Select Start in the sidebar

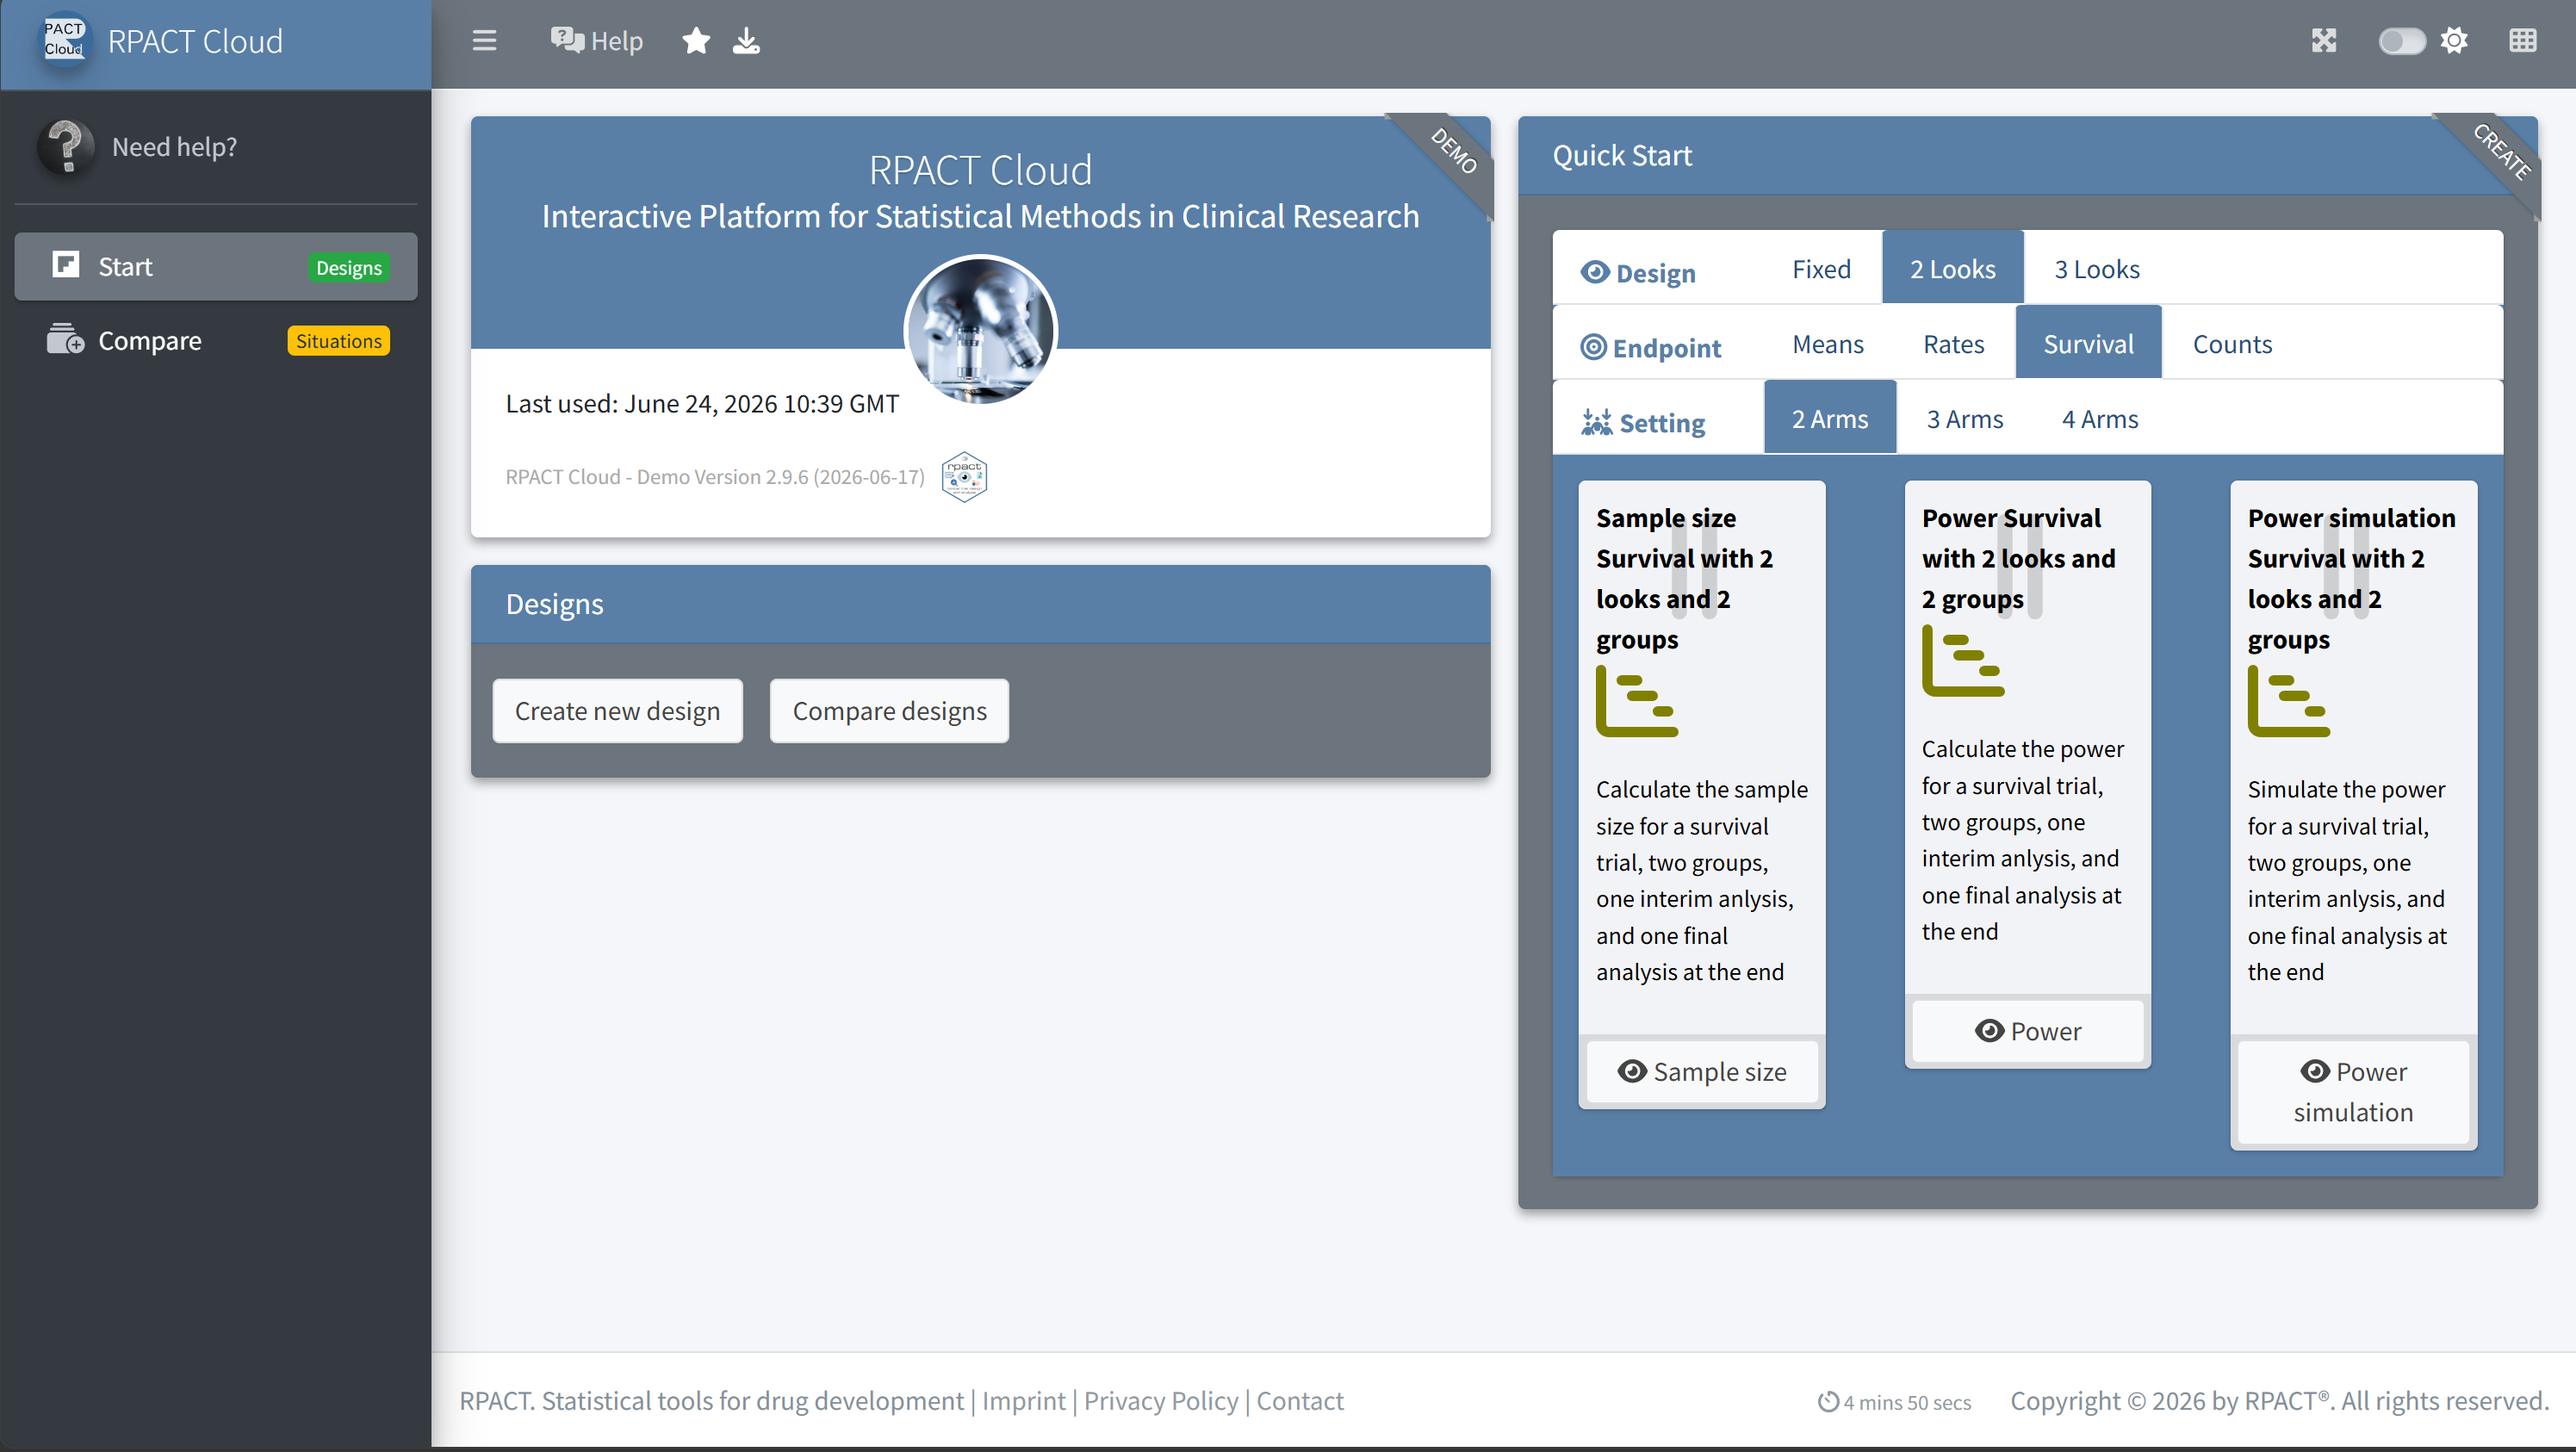[216, 267]
